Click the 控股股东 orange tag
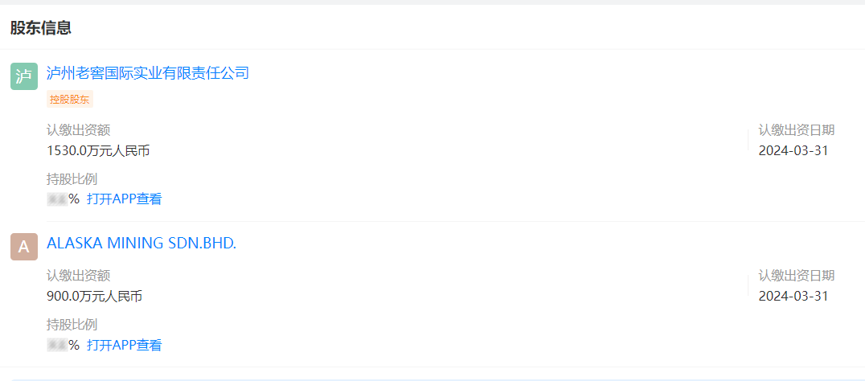Viewport: 865px width, 381px height. 69,99
